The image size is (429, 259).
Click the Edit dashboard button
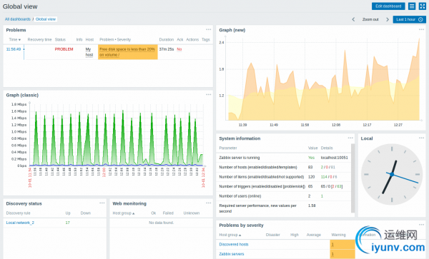pos(388,6)
